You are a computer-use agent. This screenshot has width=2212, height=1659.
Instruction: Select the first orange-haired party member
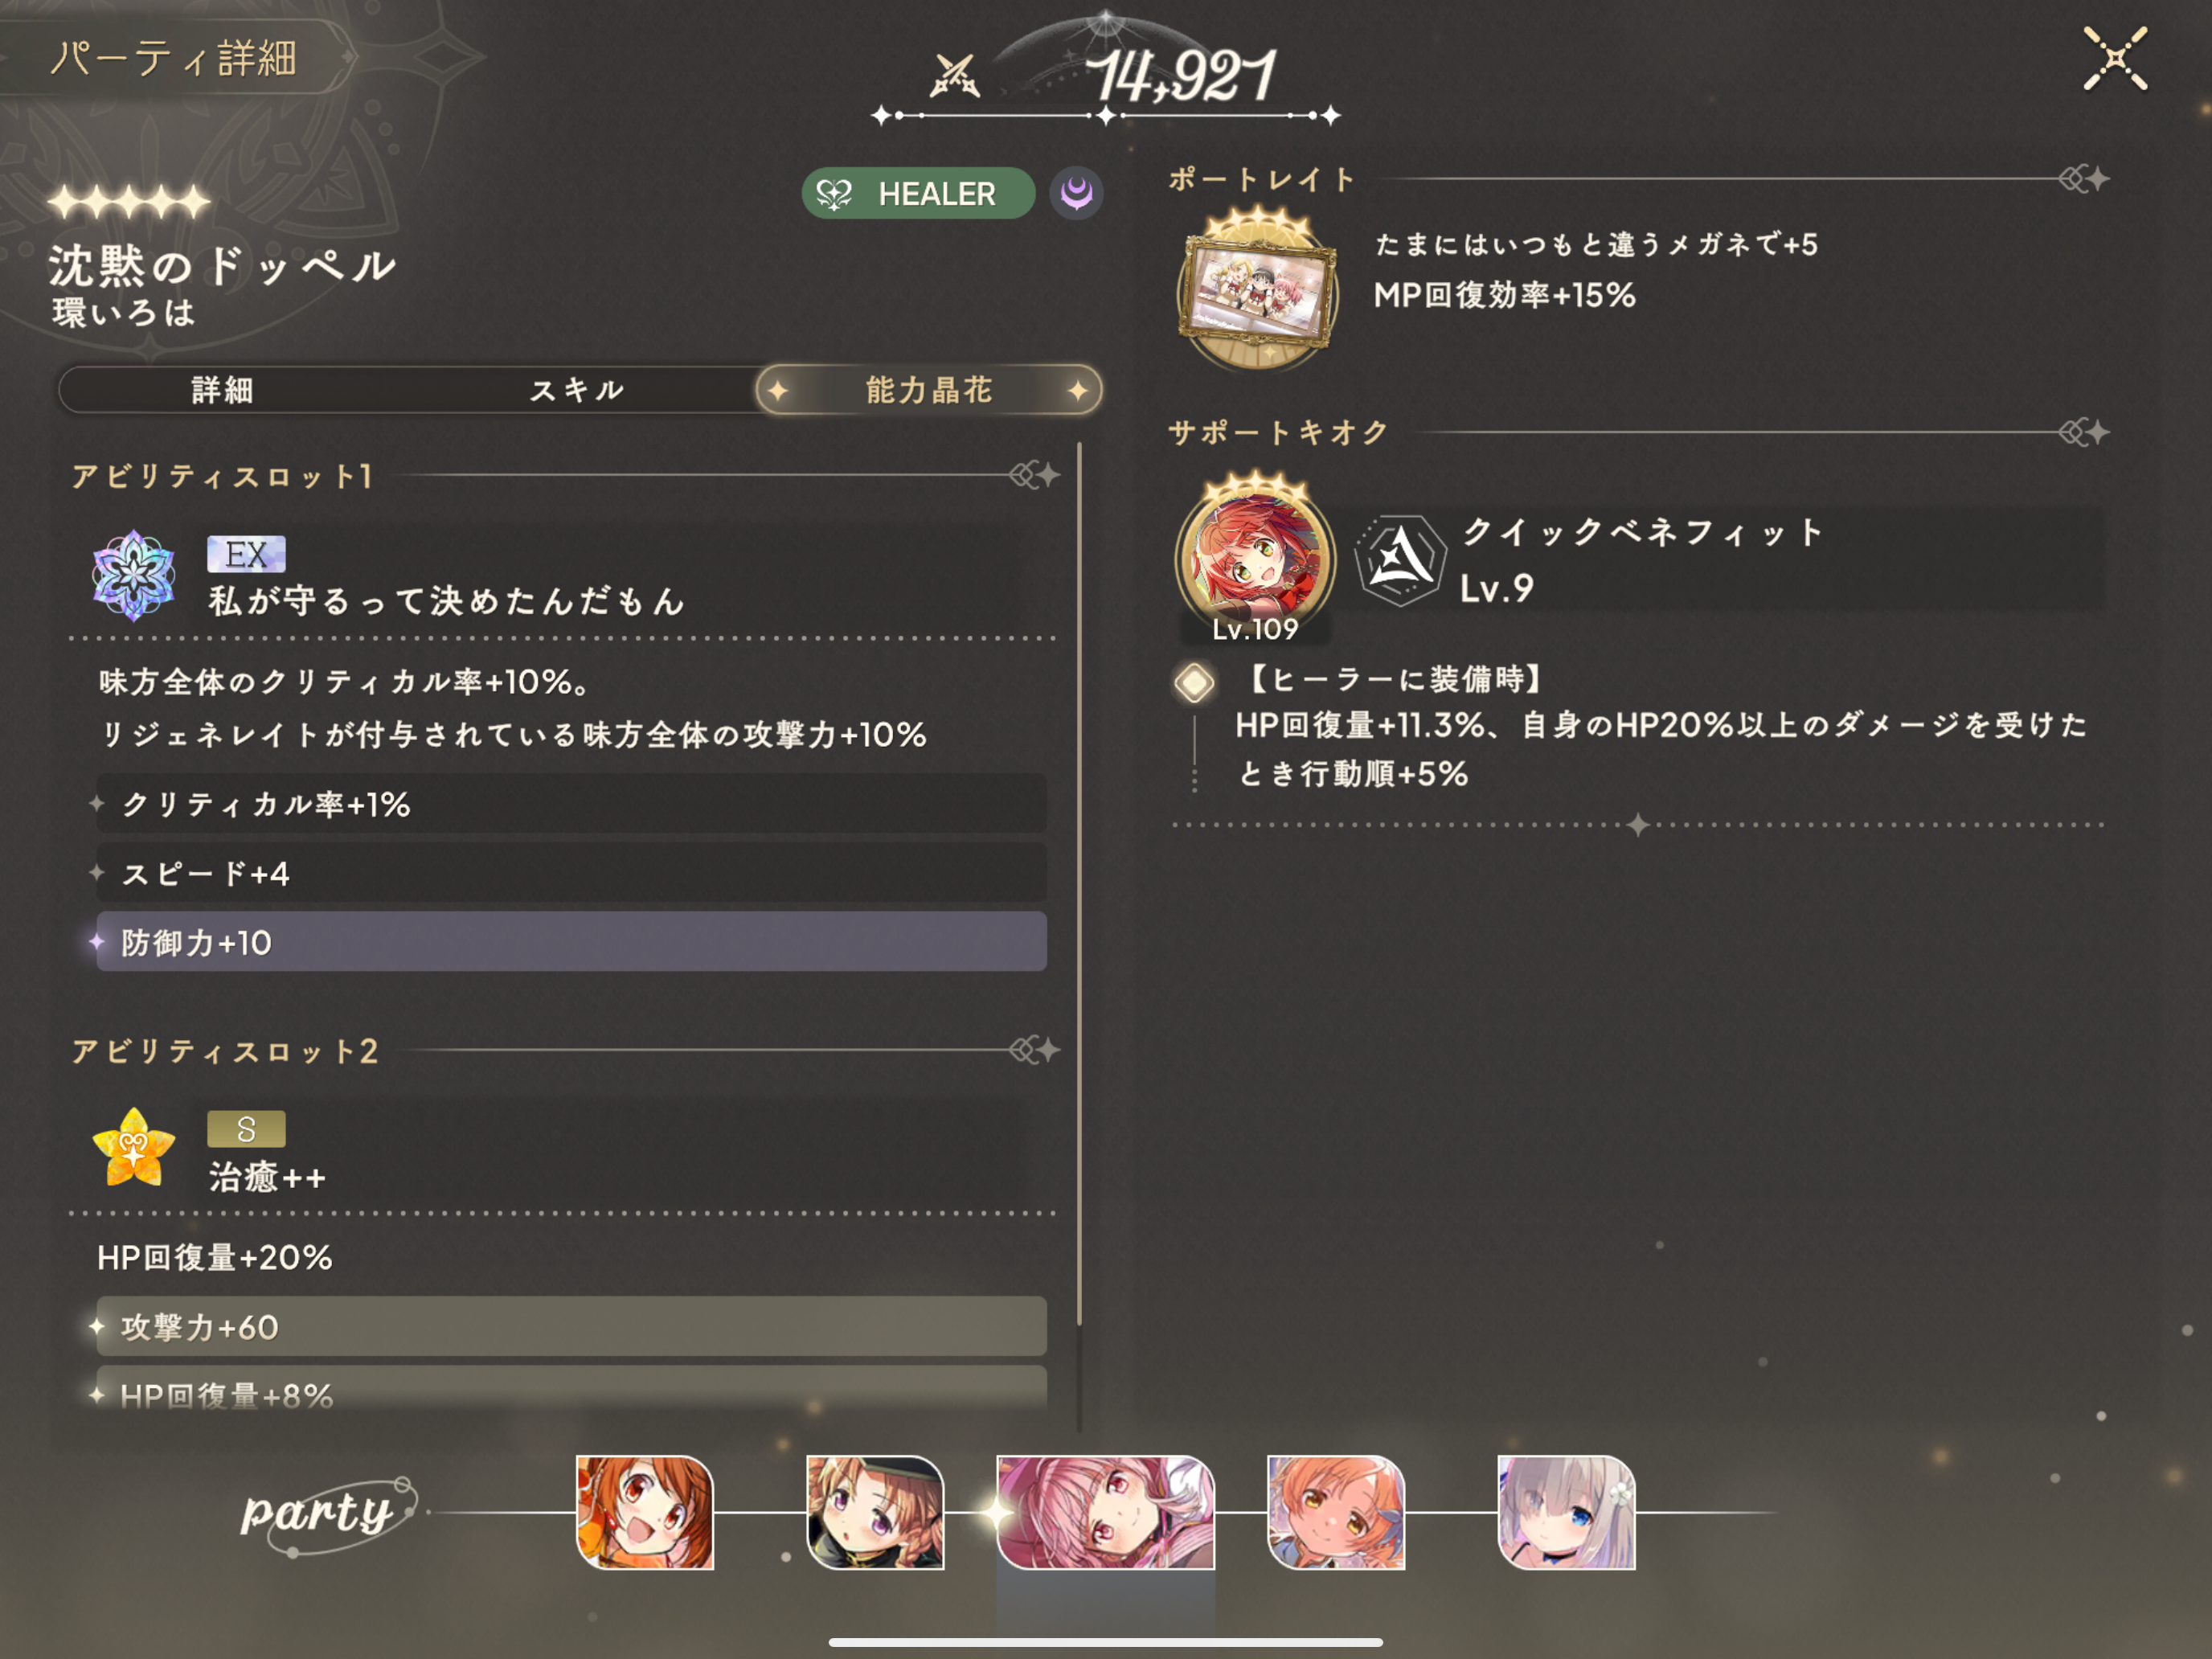point(645,1512)
